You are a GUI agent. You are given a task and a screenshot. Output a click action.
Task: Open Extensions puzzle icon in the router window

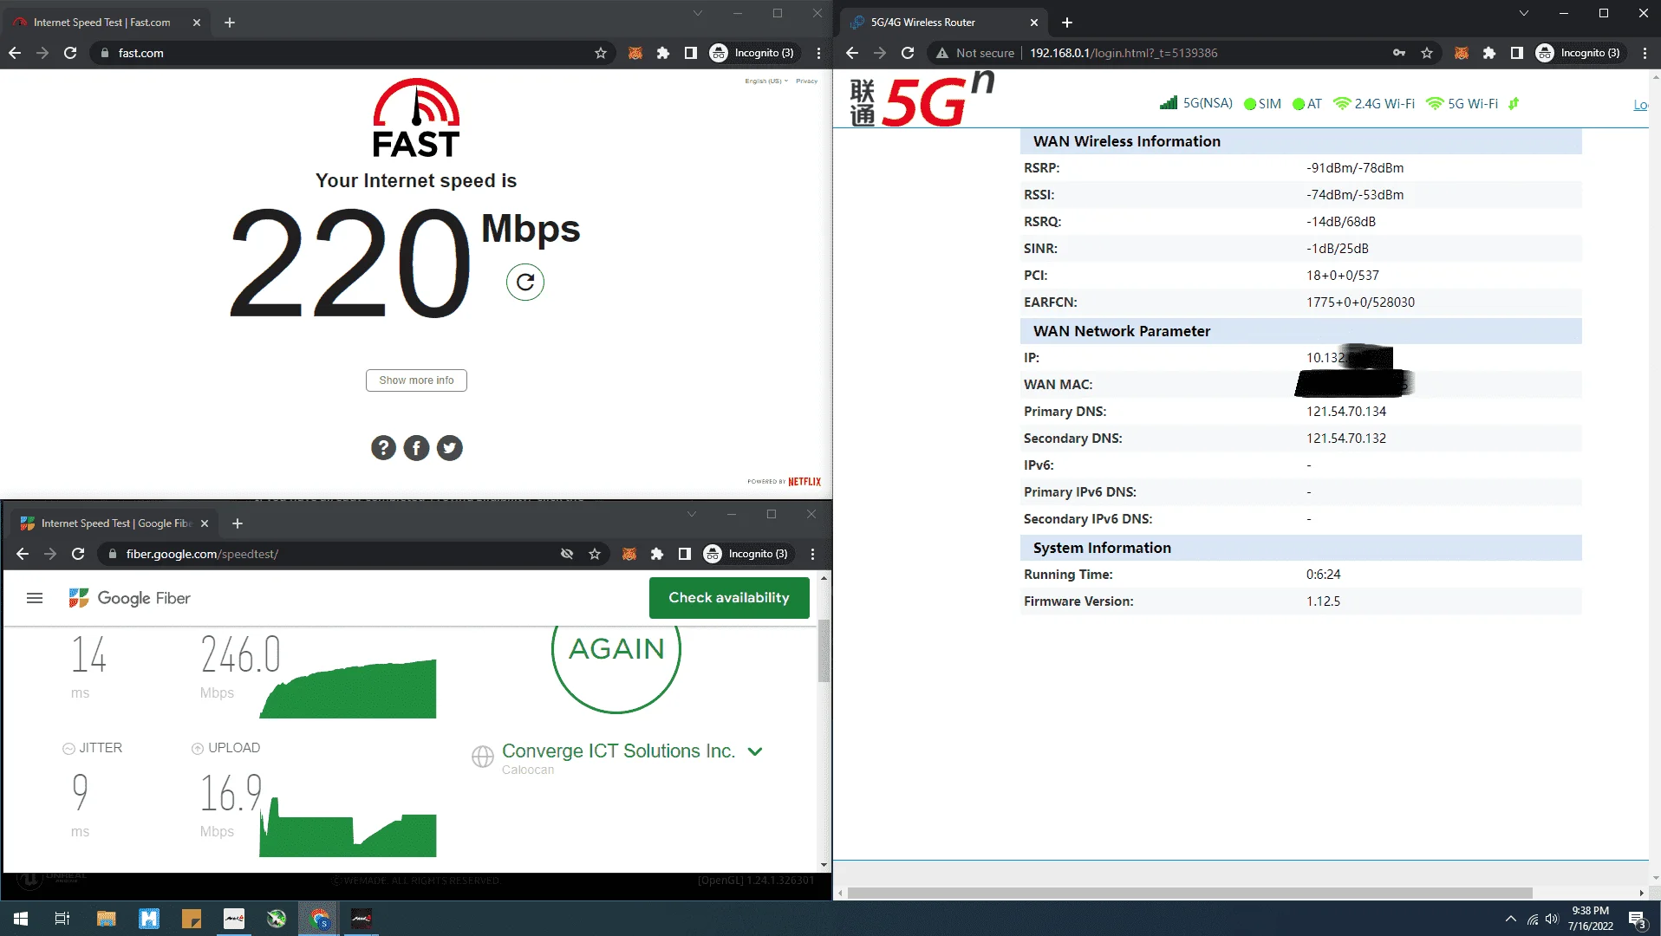click(1489, 53)
